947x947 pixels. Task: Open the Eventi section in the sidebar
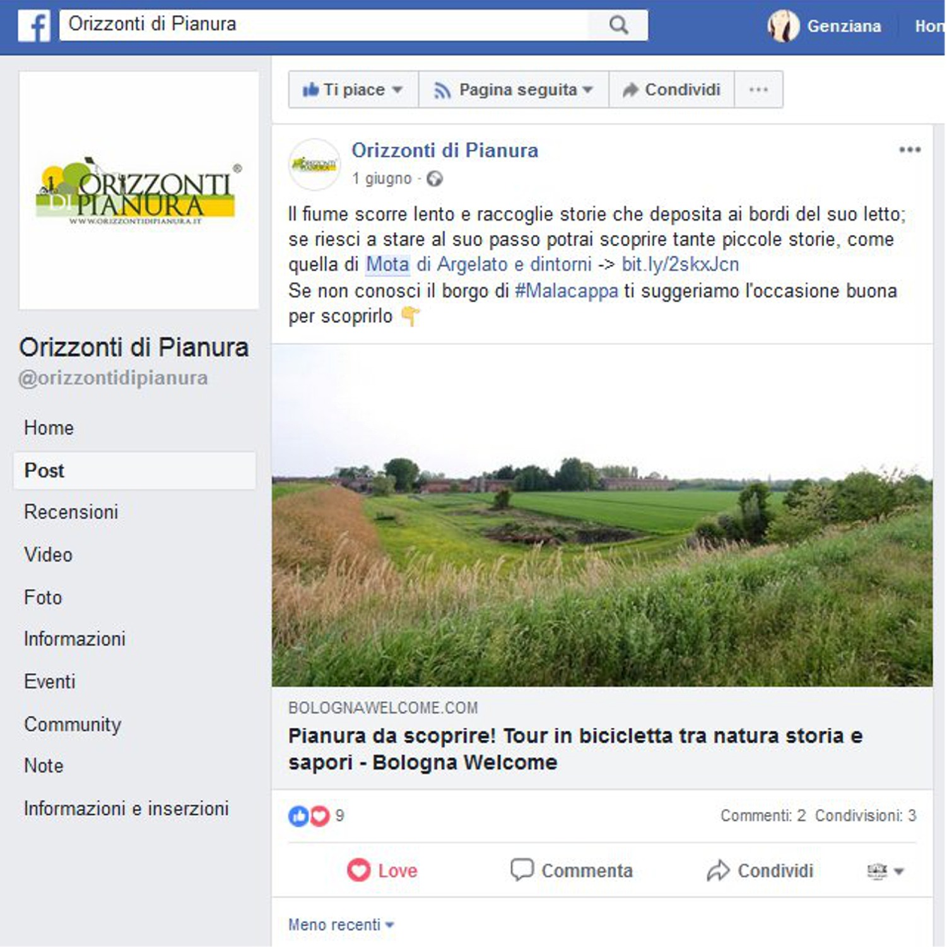50,681
